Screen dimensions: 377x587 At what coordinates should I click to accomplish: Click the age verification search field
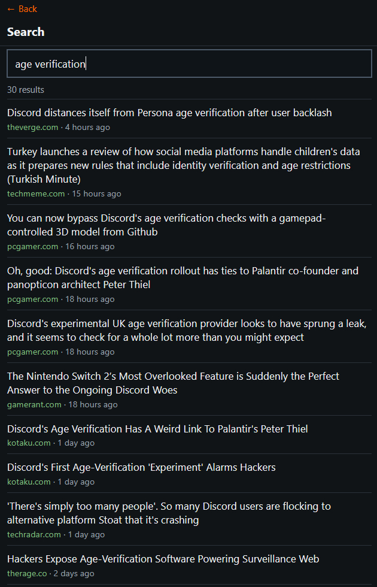[x=189, y=63]
